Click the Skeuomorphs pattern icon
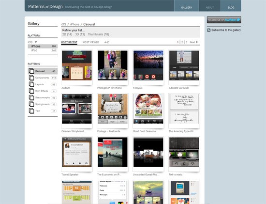The width and height of the screenshot is (266, 204). click(x=31, y=97)
